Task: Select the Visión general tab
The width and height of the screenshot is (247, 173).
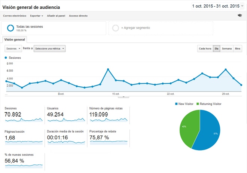Action: (x=14, y=39)
